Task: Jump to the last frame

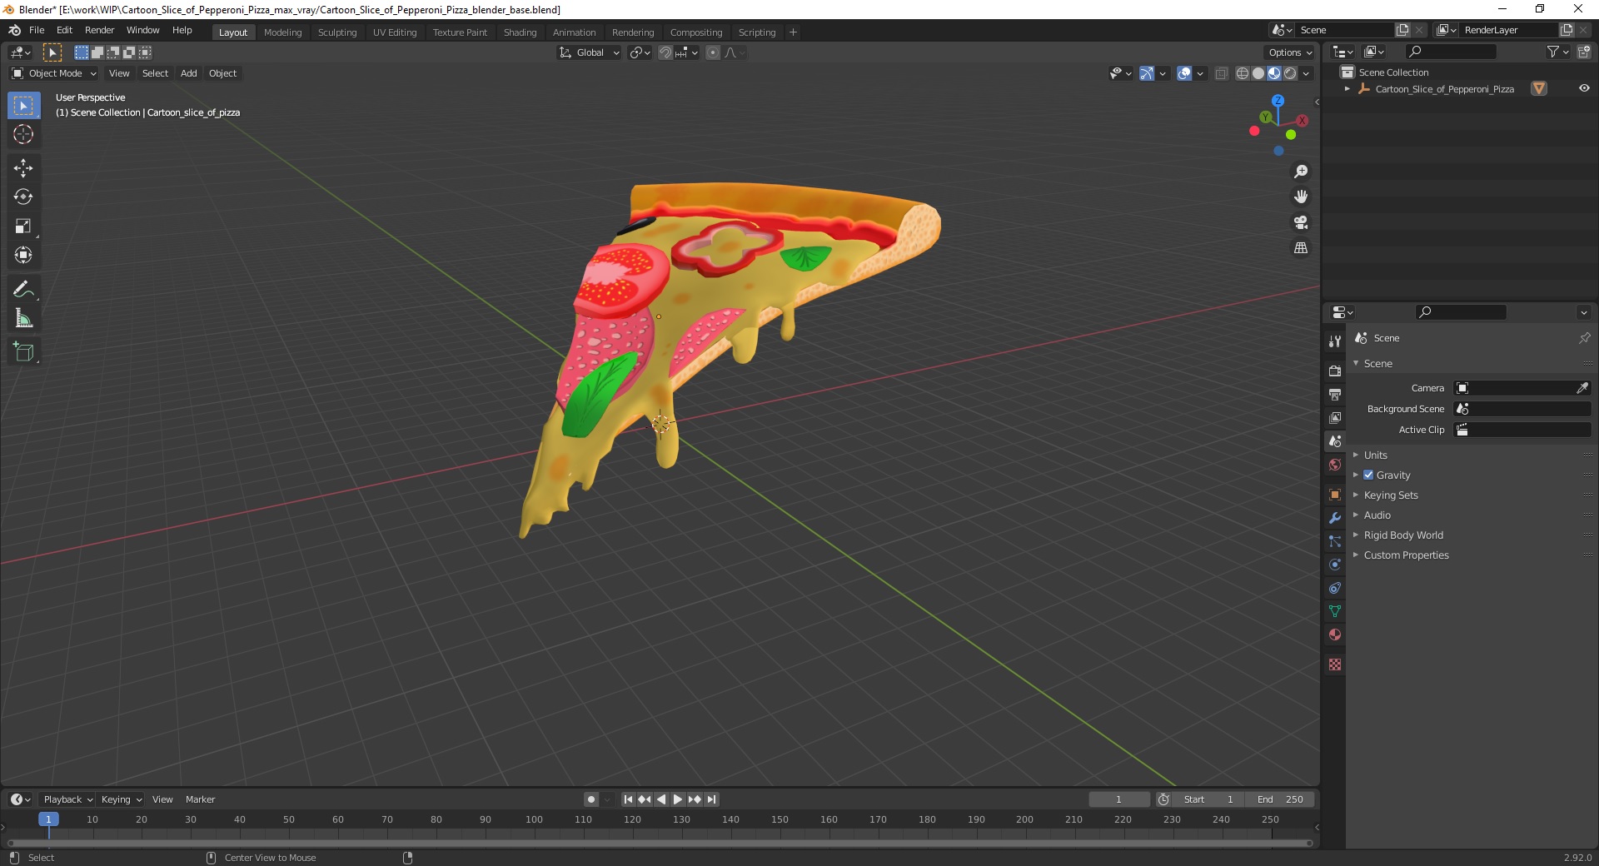Action: pos(711,799)
